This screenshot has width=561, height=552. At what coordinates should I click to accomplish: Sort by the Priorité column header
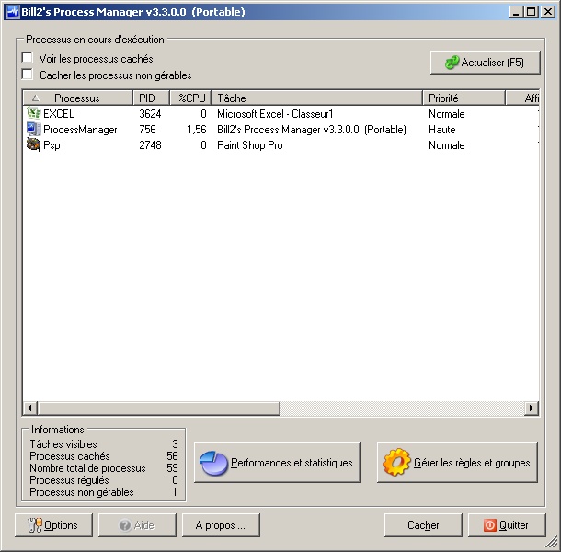click(464, 98)
